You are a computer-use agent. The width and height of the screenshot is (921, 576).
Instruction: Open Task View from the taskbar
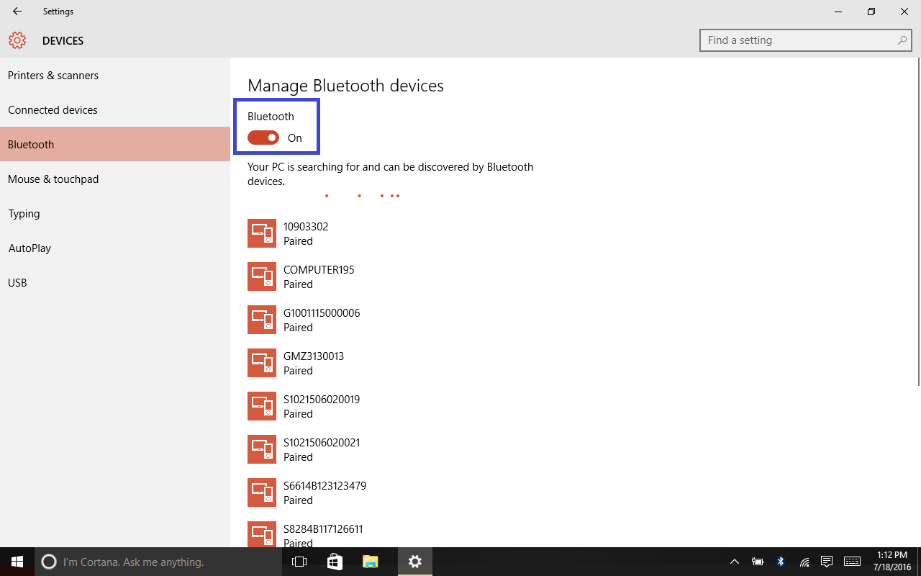click(x=299, y=562)
